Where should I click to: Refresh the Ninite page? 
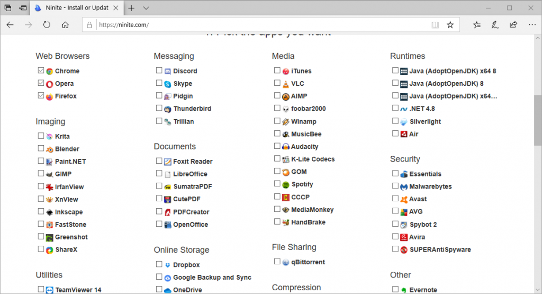pos(47,24)
